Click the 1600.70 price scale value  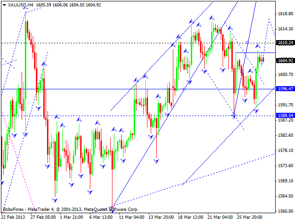click(285, 75)
